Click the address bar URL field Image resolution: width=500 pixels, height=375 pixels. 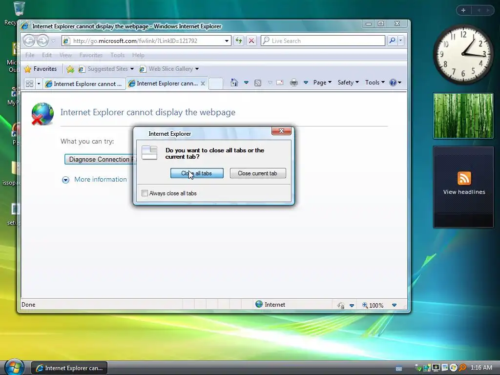tap(146, 41)
